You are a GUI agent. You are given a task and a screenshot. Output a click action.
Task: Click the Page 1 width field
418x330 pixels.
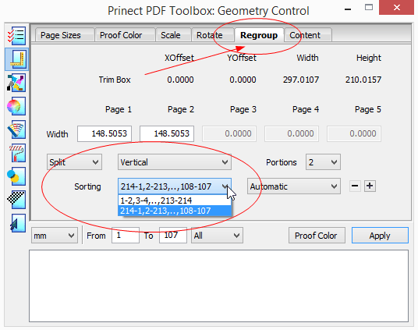point(104,133)
